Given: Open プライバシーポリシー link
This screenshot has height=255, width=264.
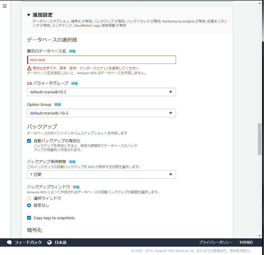Looking at the screenshot, I should click(x=216, y=242).
